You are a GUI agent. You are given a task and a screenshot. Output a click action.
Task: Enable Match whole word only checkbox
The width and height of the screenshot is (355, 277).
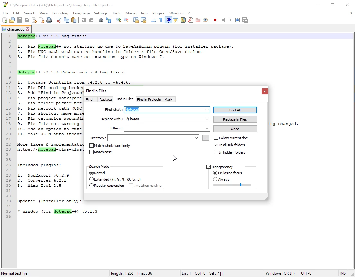92,145
